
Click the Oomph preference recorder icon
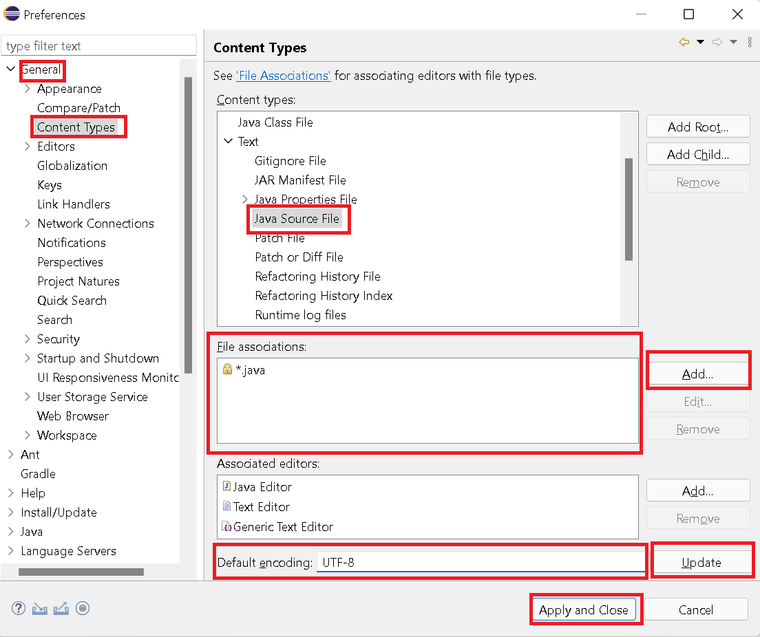(x=83, y=608)
